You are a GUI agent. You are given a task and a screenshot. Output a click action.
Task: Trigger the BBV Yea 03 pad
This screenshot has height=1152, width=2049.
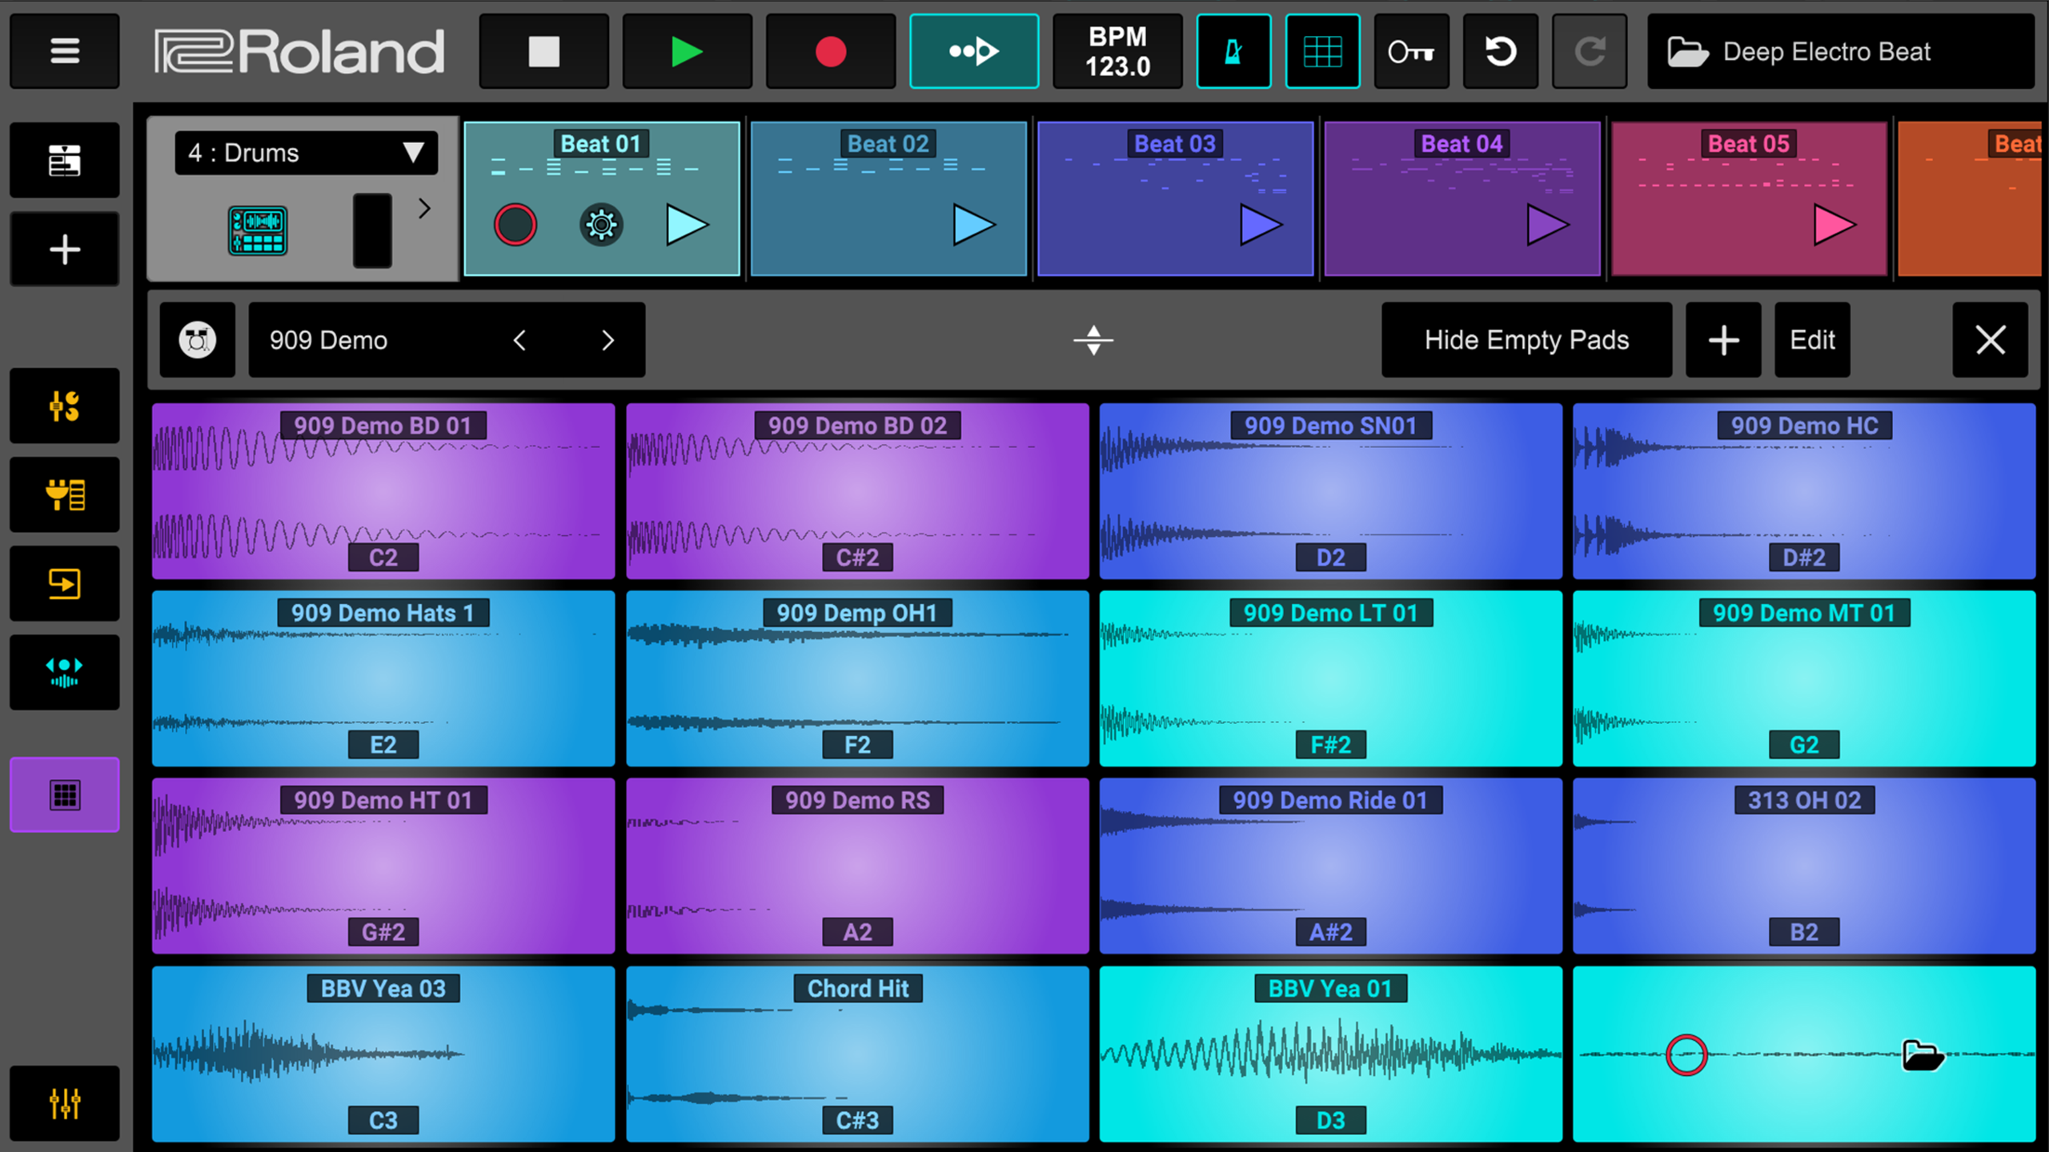(x=383, y=1054)
